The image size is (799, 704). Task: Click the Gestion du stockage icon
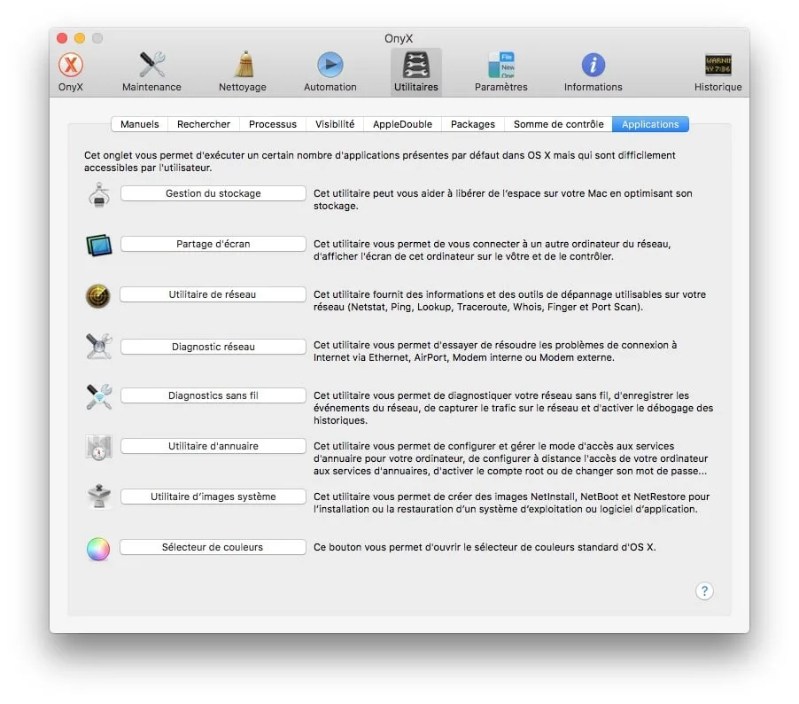click(99, 195)
